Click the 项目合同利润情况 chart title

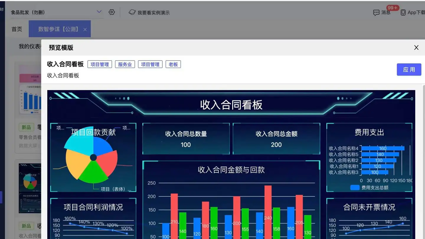pos(94,207)
